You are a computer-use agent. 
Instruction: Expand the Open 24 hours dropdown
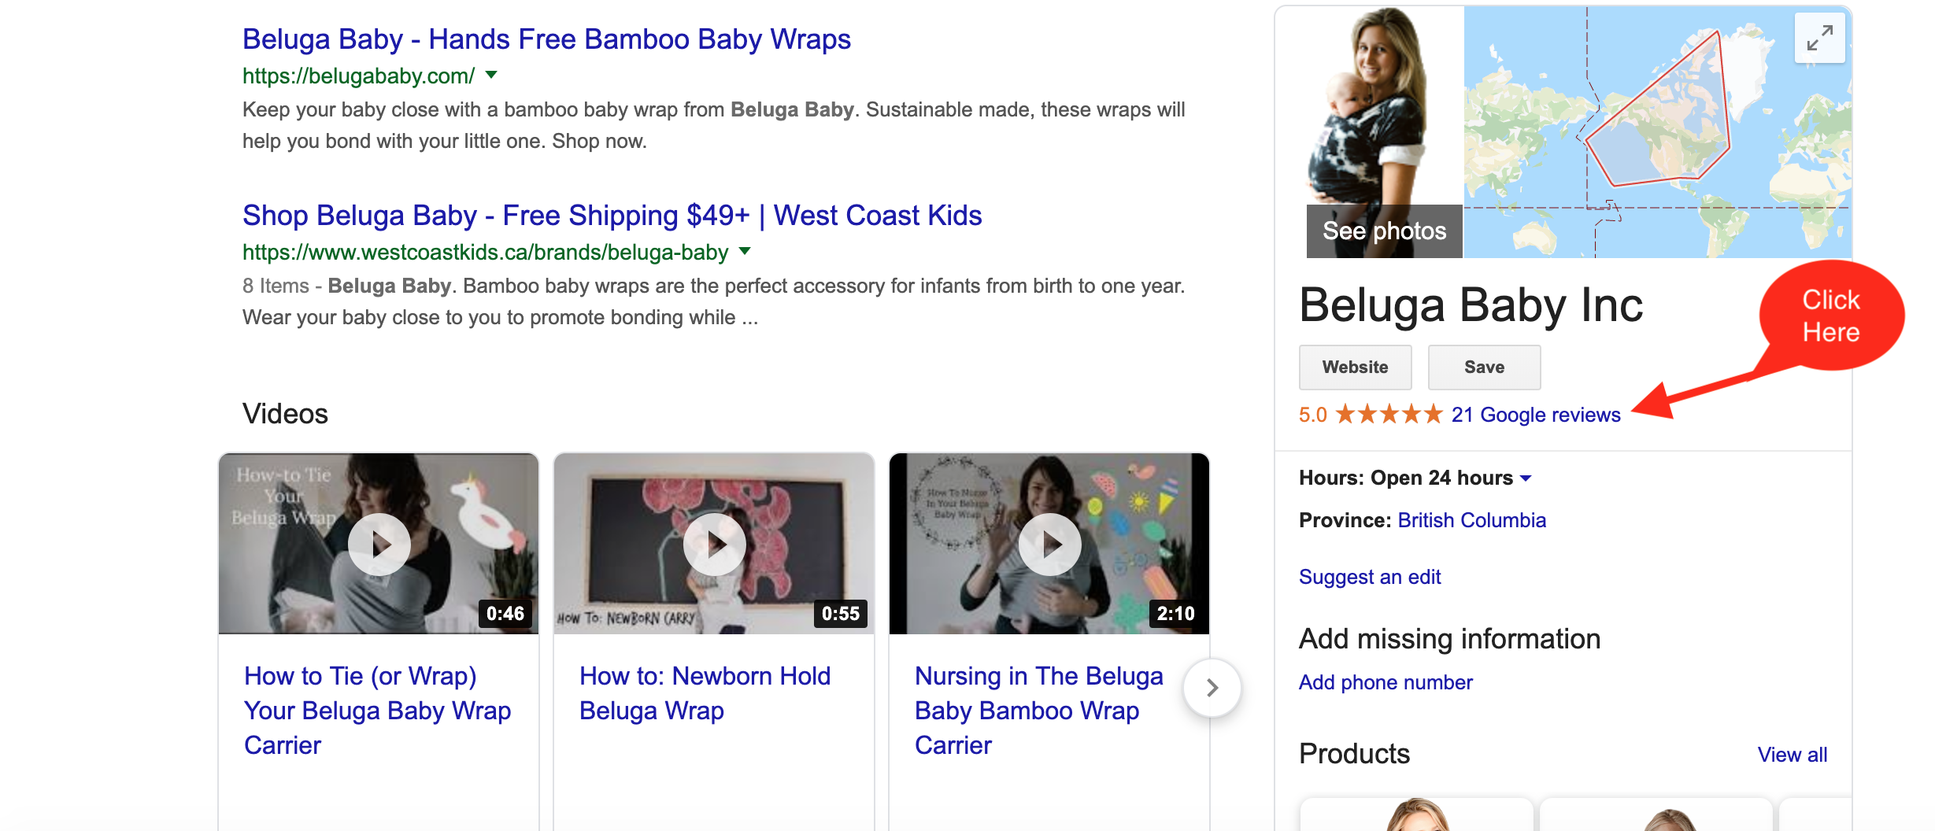(x=1526, y=478)
